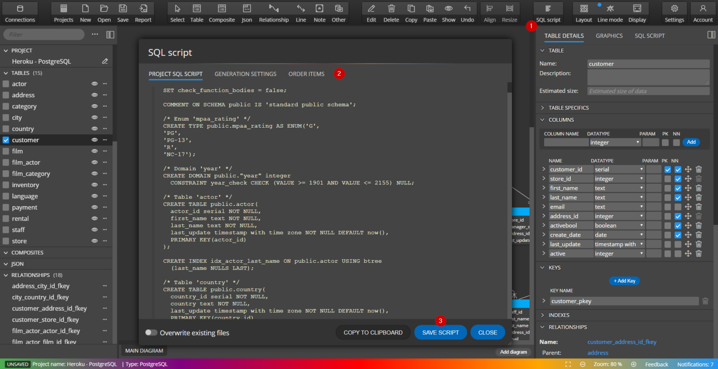This screenshot has width=718, height=369.
Task: Open the Layout toolbar icon
Action: 583,13
